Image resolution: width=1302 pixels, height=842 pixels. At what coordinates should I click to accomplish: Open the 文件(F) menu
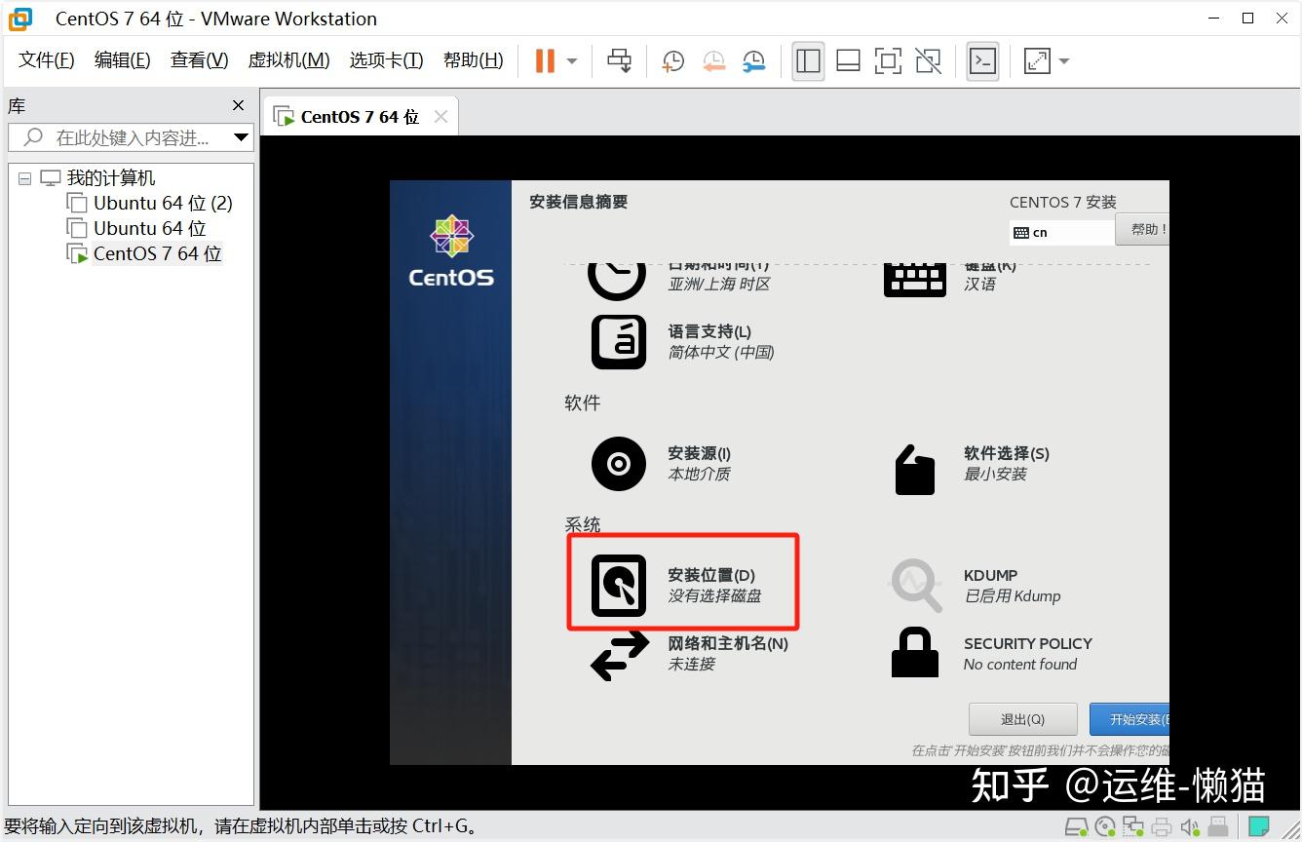click(x=47, y=60)
